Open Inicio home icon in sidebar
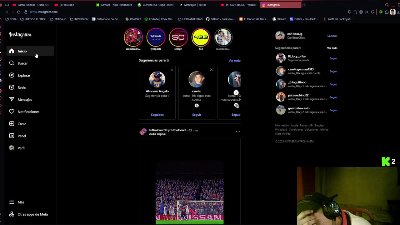 pyautogui.click(x=12, y=51)
